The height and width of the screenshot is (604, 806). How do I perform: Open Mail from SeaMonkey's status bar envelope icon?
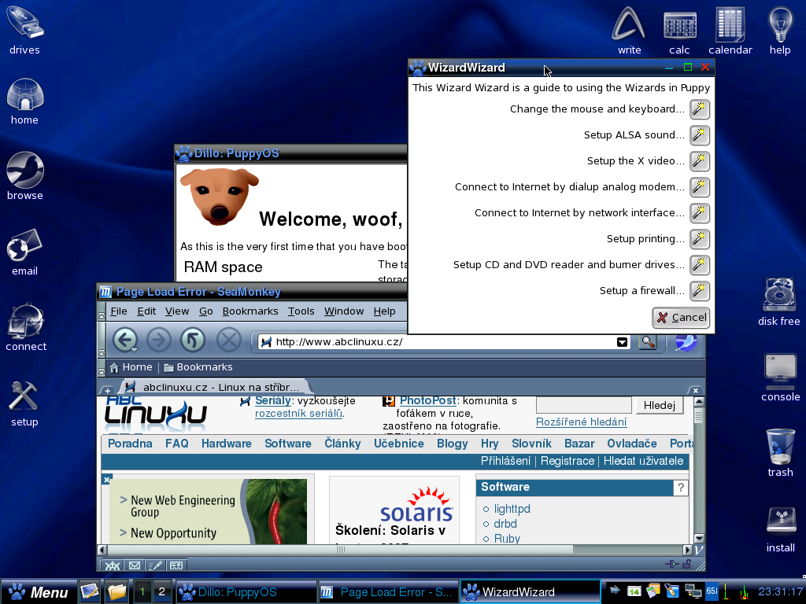[135, 565]
